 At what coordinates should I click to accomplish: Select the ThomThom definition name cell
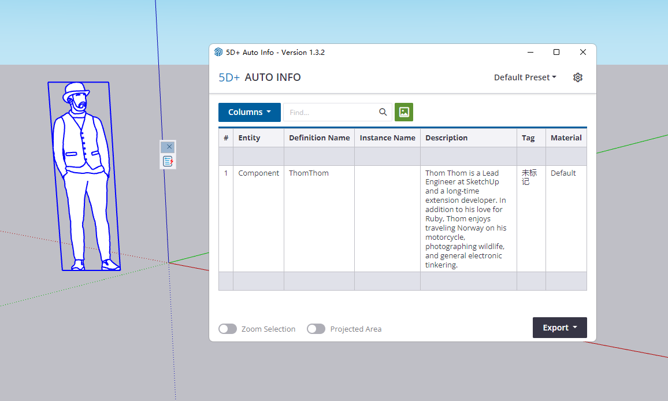point(309,173)
